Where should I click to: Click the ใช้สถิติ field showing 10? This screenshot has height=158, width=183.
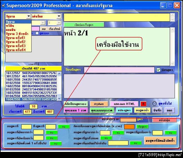pyautogui.click(x=34, y=106)
